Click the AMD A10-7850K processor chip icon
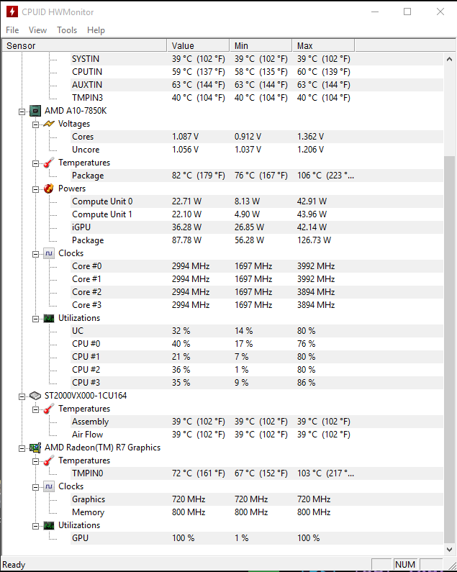This screenshot has height=572, width=457. (35, 111)
